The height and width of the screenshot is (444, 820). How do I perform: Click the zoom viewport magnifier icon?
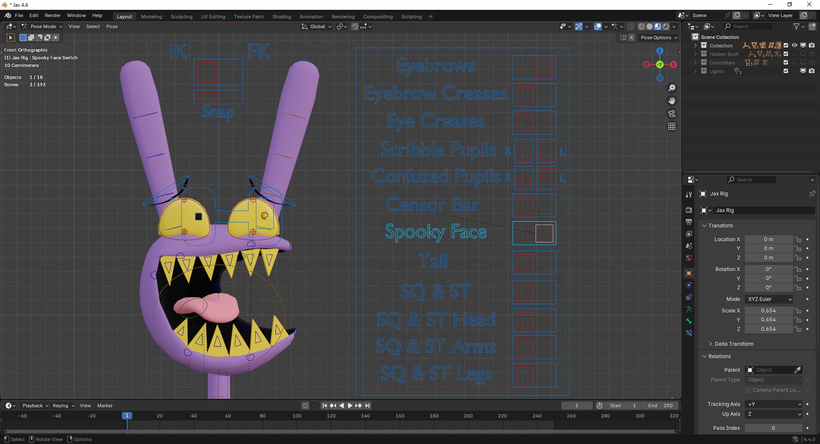(672, 88)
